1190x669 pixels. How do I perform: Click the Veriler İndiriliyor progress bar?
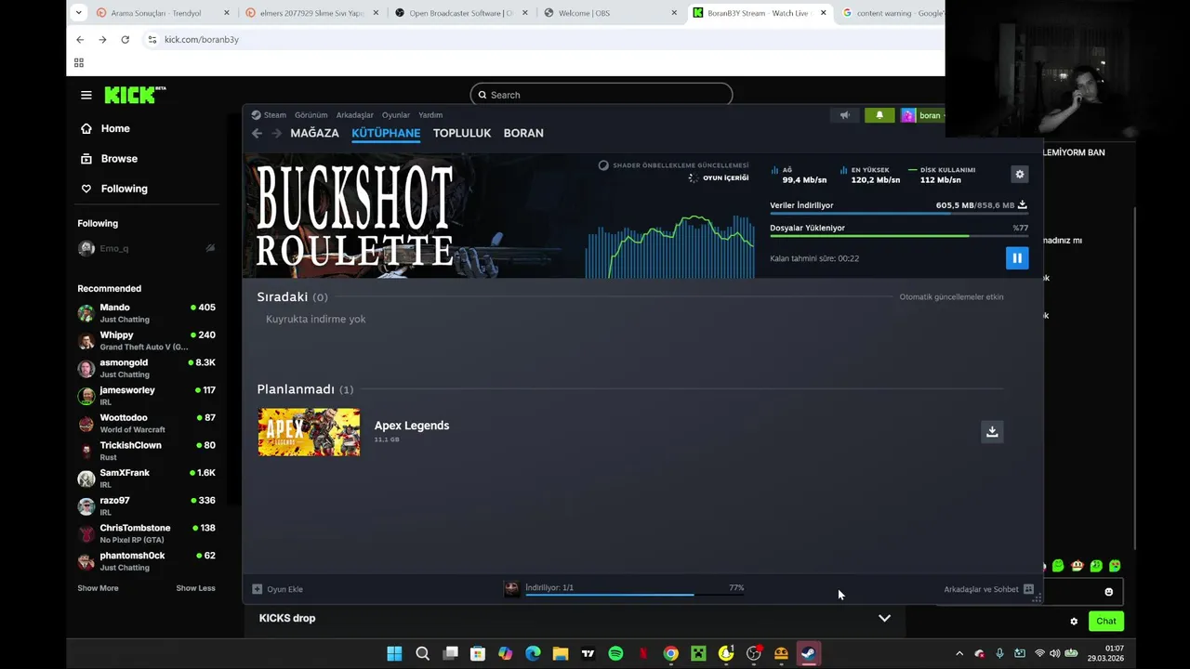[x=898, y=214]
